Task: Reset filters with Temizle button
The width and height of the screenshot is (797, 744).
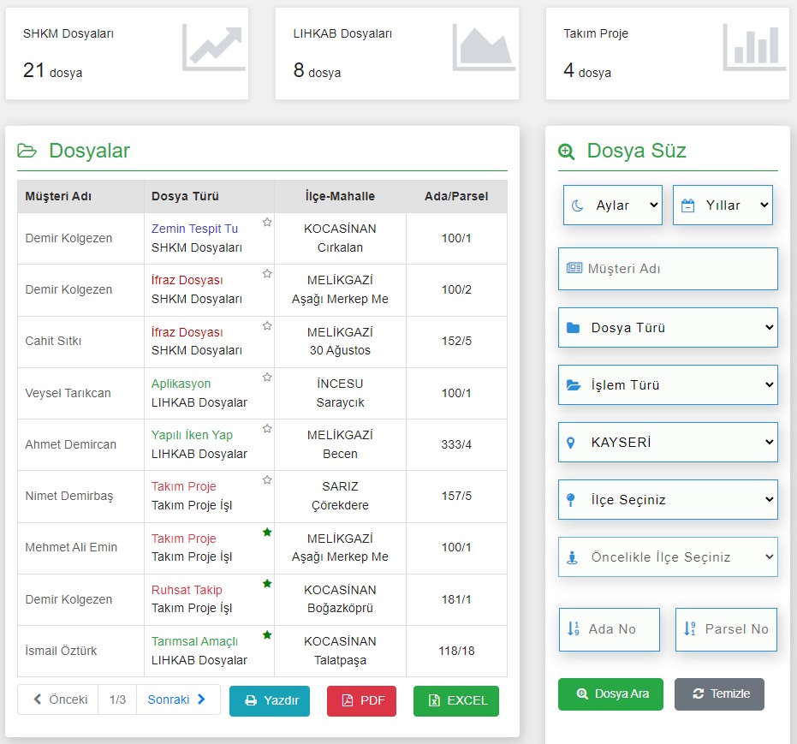Action: point(719,693)
